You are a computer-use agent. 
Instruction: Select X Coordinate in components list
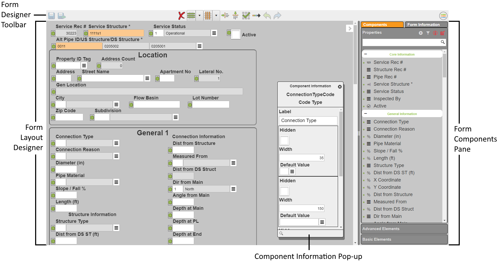pyautogui.click(x=387, y=180)
